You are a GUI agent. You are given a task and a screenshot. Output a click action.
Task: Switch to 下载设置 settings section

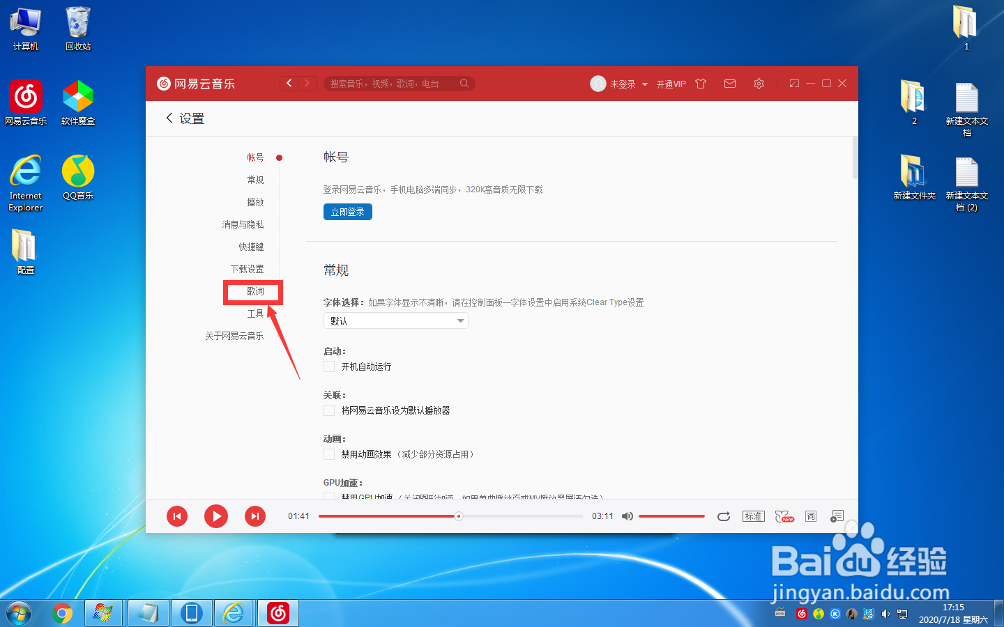pyautogui.click(x=248, y=268)
